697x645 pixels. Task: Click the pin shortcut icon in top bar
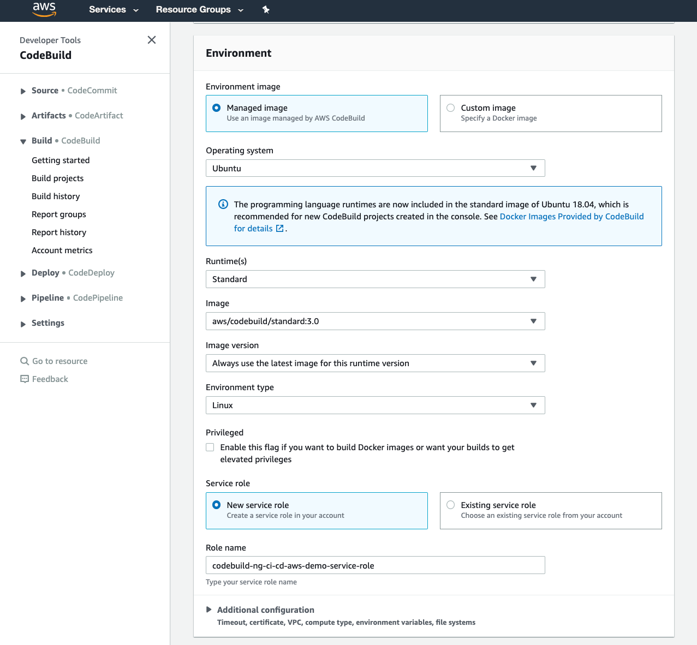coord(266,10)
